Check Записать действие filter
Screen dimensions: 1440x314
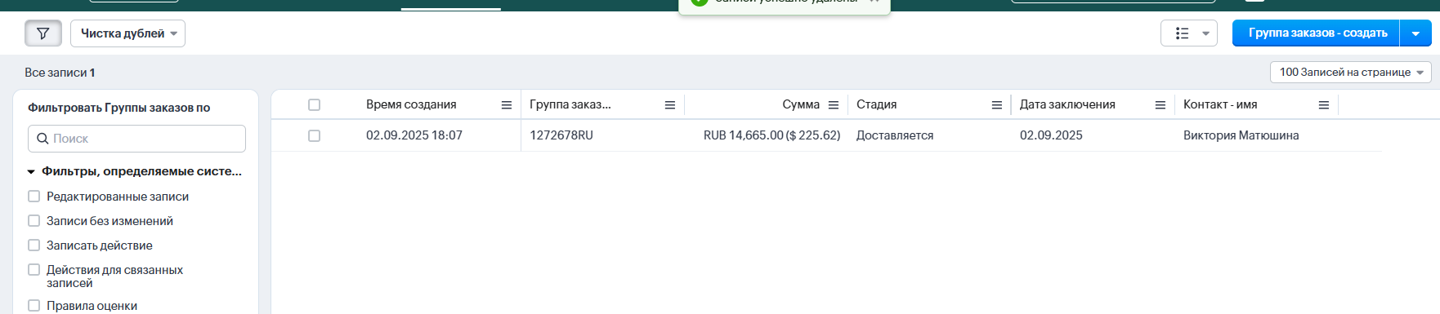[34, 245]
